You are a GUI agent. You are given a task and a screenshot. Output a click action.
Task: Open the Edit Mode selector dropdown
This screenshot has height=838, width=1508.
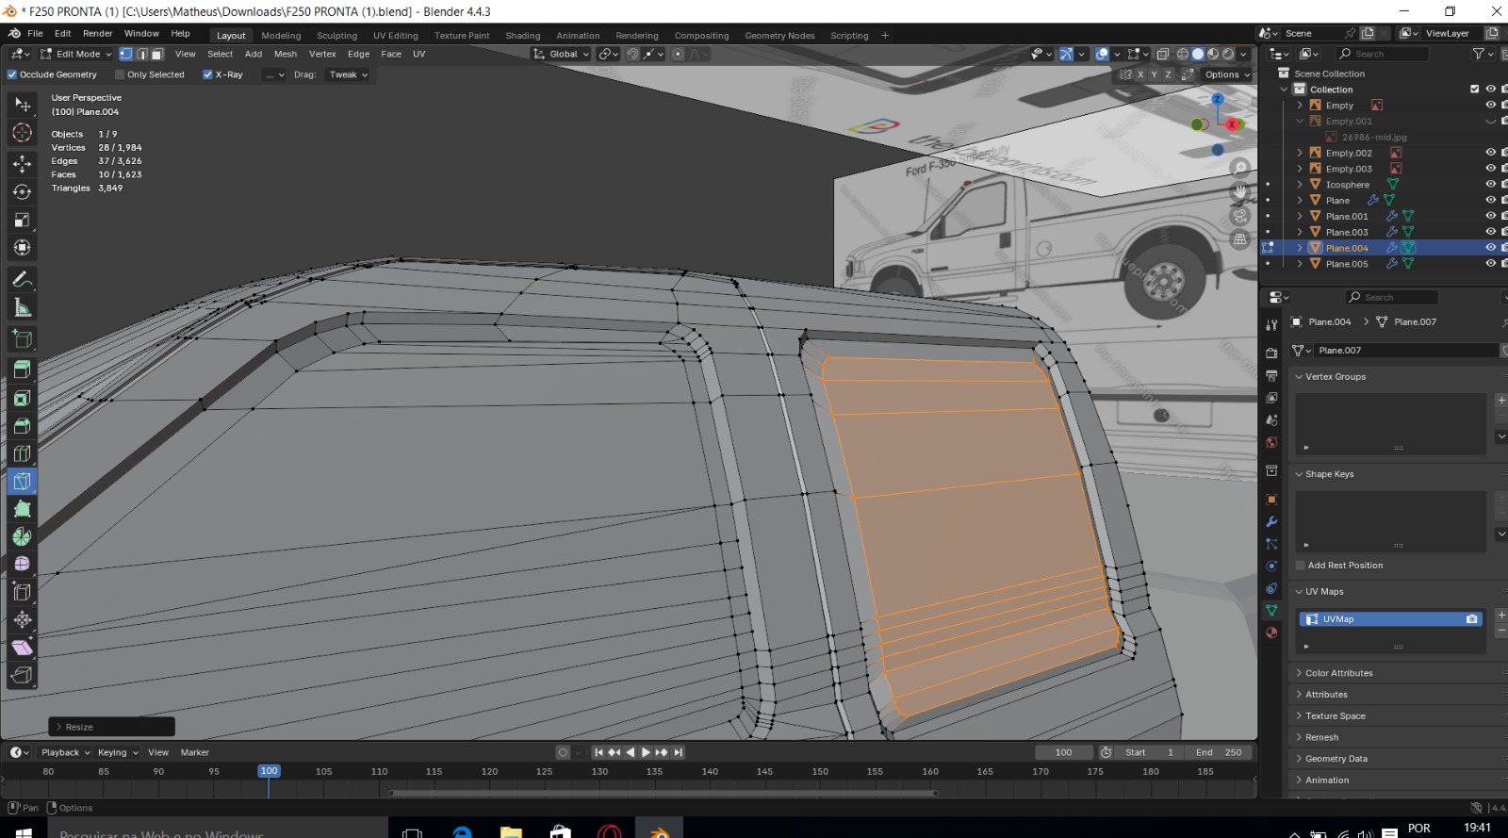coord(75,54)
